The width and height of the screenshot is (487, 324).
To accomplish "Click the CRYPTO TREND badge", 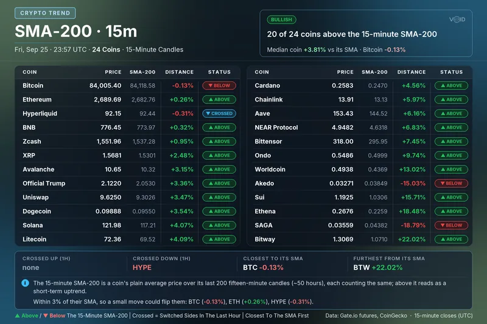I will pyautogui.click(x=45, y=13).
